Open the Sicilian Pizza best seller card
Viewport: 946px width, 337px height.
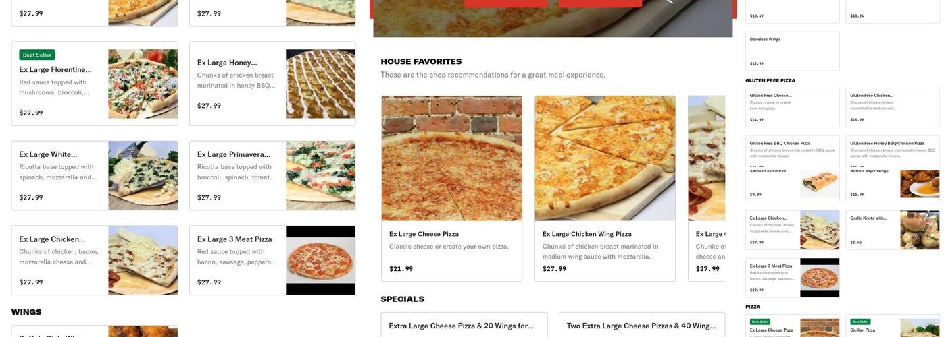coord(893,326)
